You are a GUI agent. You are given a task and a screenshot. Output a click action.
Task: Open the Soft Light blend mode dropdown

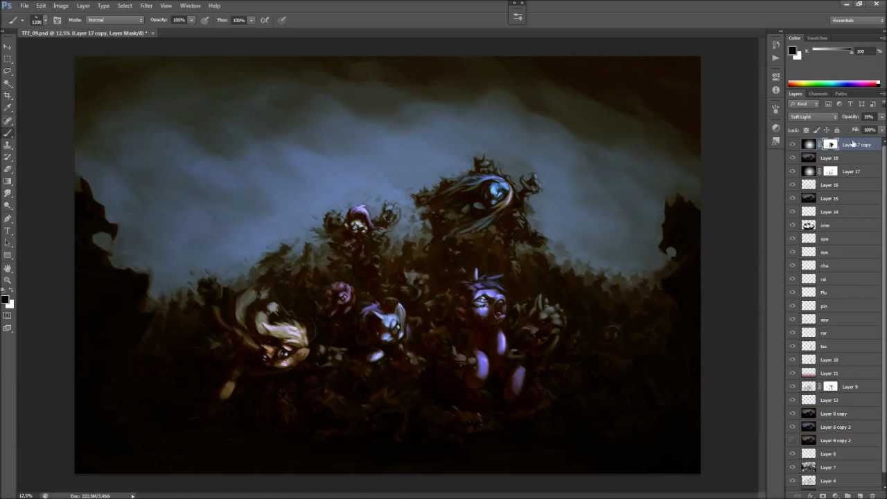814,117
